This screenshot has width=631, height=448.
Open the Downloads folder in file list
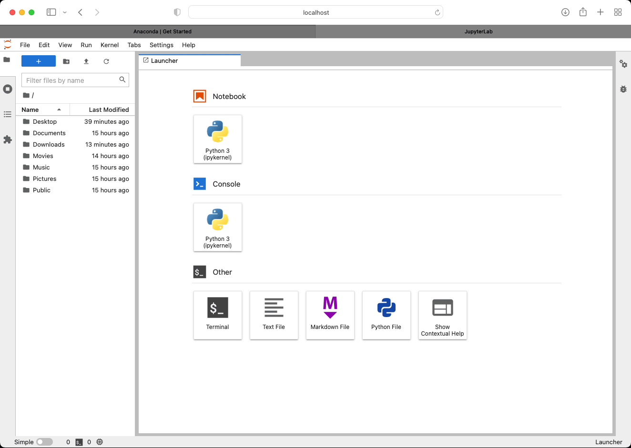49,144
